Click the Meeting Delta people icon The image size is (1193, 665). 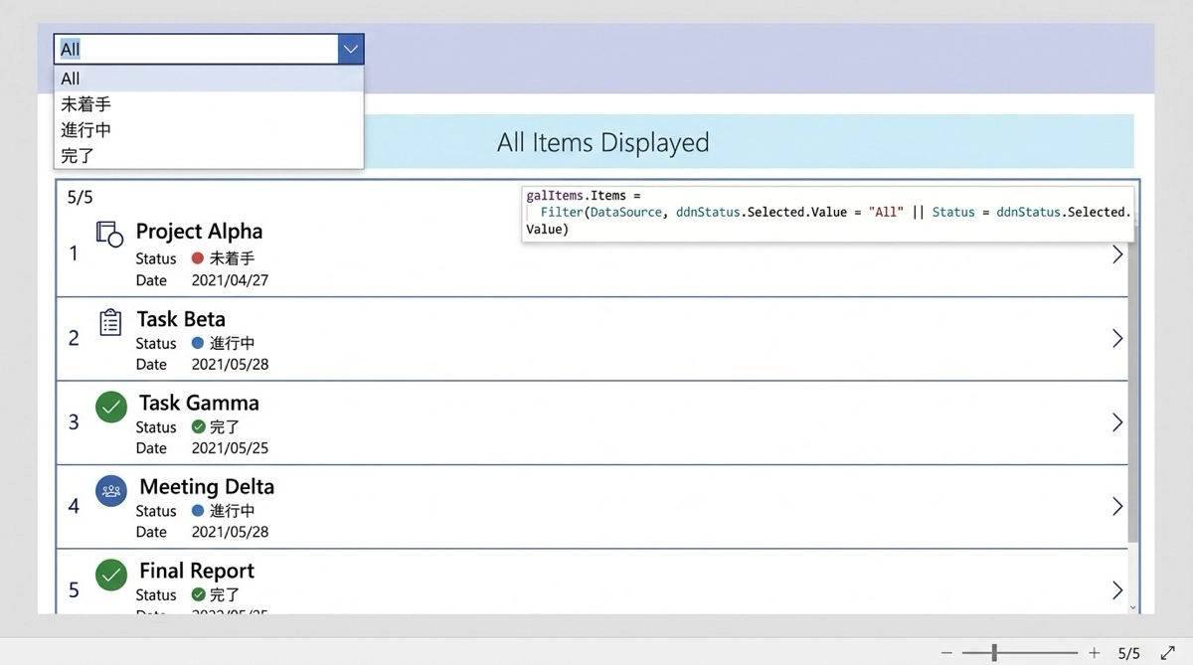point(111,491)
